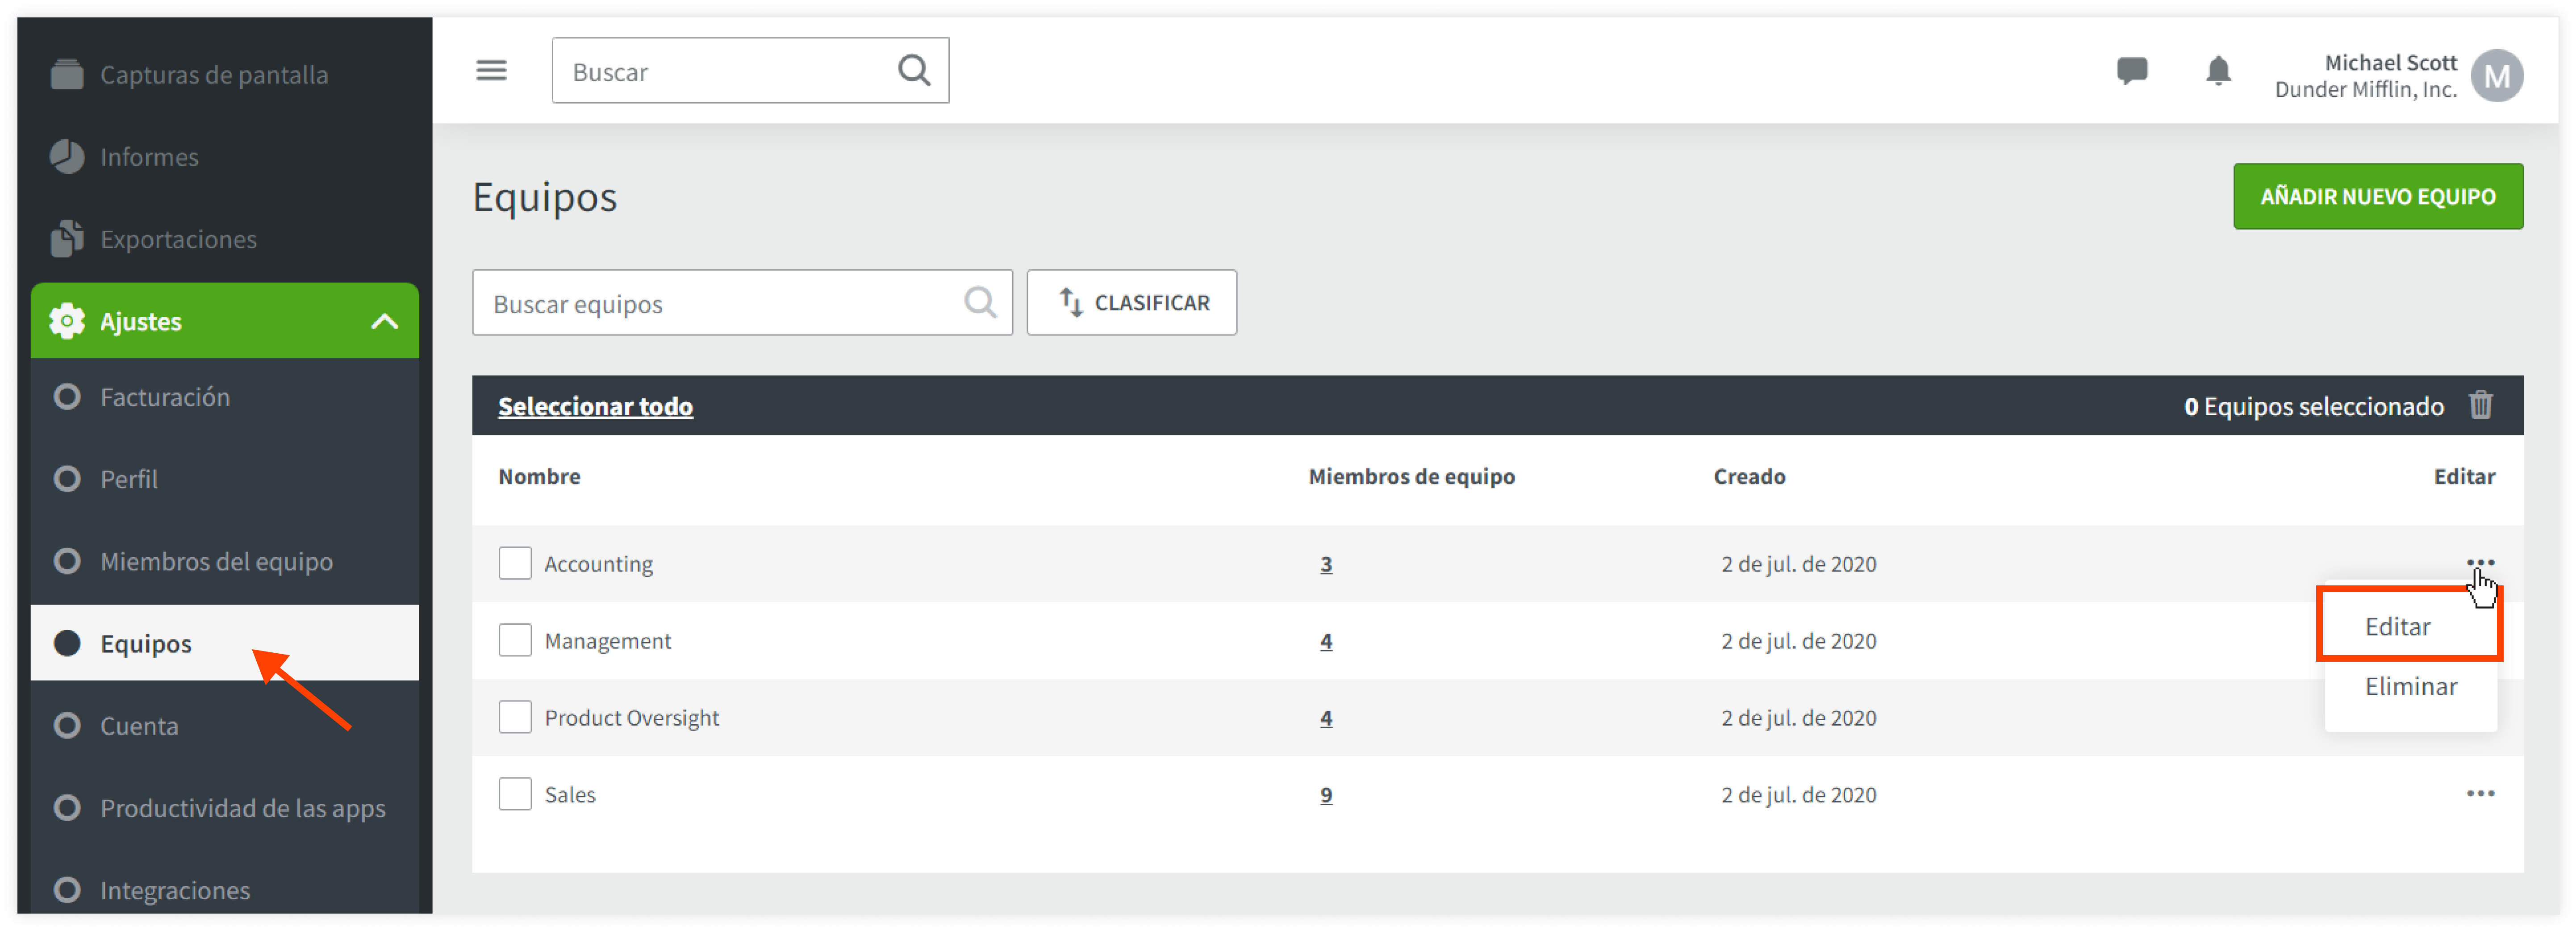
Task: Open the hamburger menu icon
Action: click(491, 70)
